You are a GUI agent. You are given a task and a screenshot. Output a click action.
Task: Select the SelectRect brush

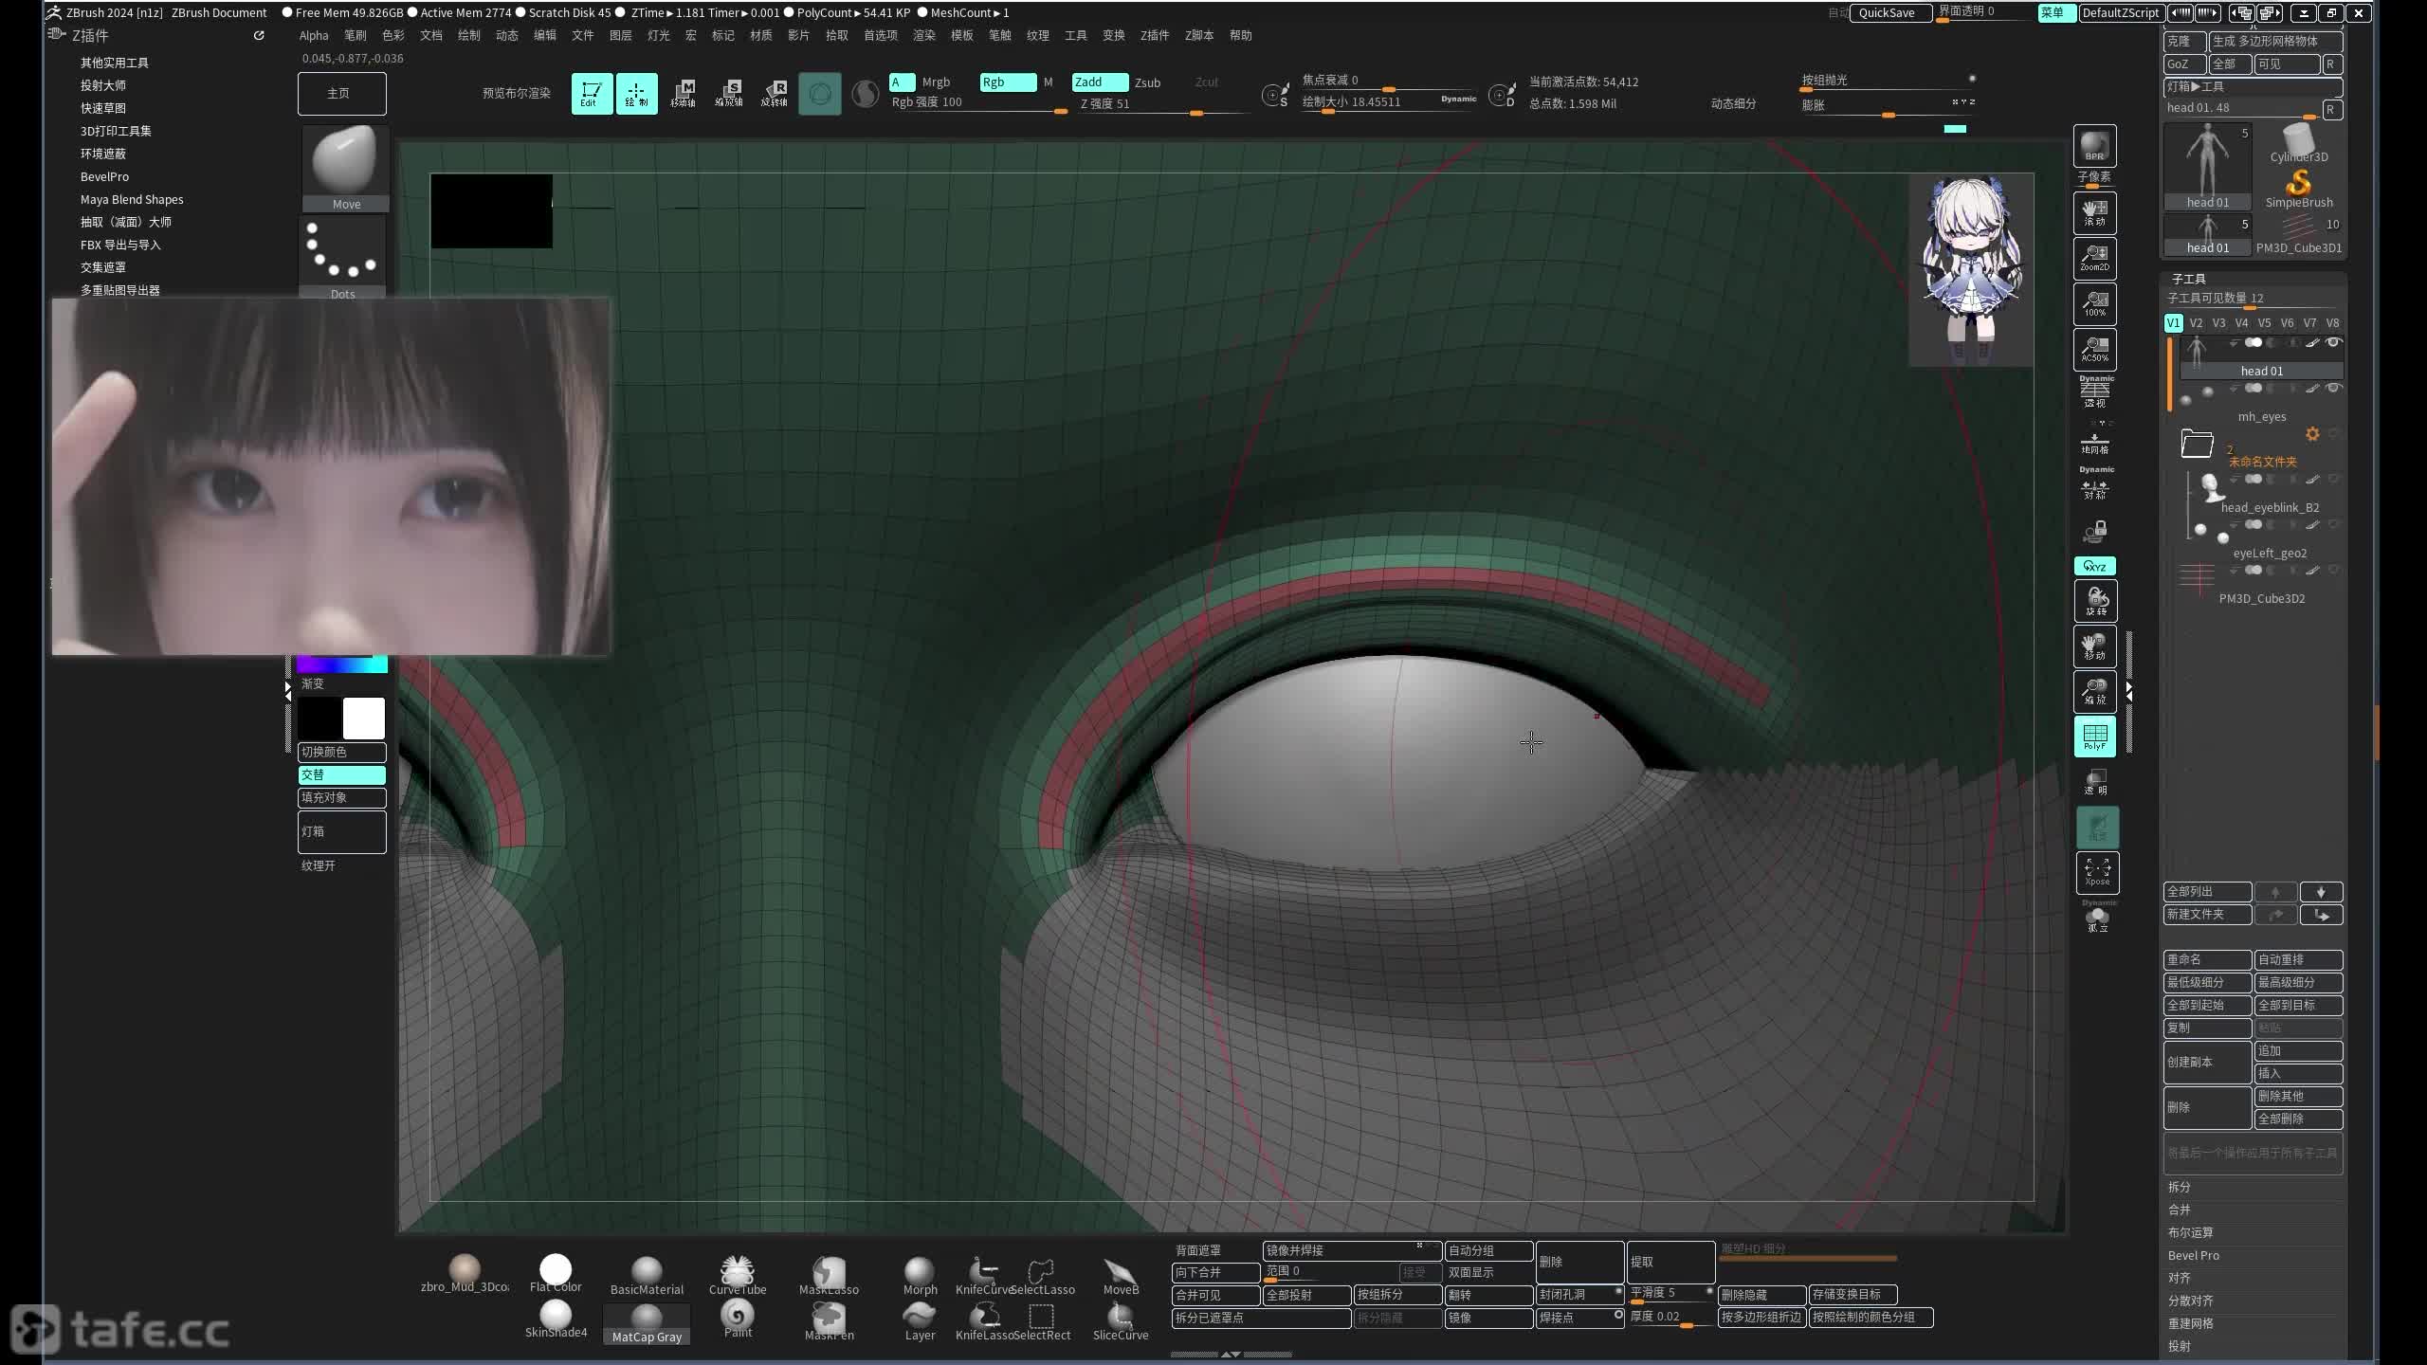click(x=1042, y=1320)
